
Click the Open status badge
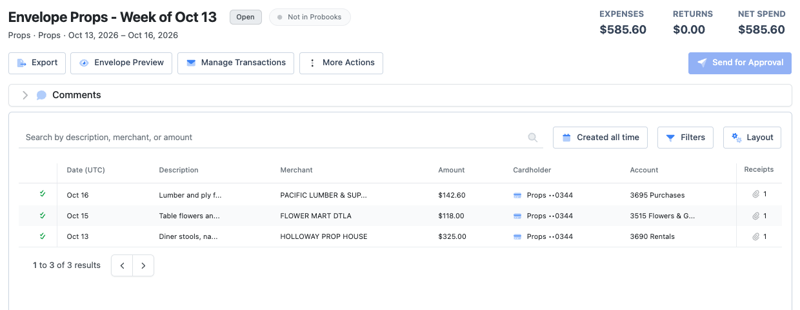[246, 17]
